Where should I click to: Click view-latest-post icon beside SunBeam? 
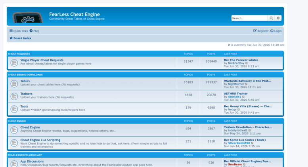[x=245, y=165]
